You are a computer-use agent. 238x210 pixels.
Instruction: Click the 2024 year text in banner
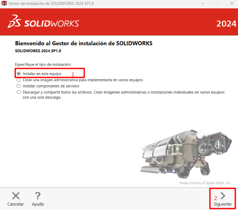coord(226,24)
